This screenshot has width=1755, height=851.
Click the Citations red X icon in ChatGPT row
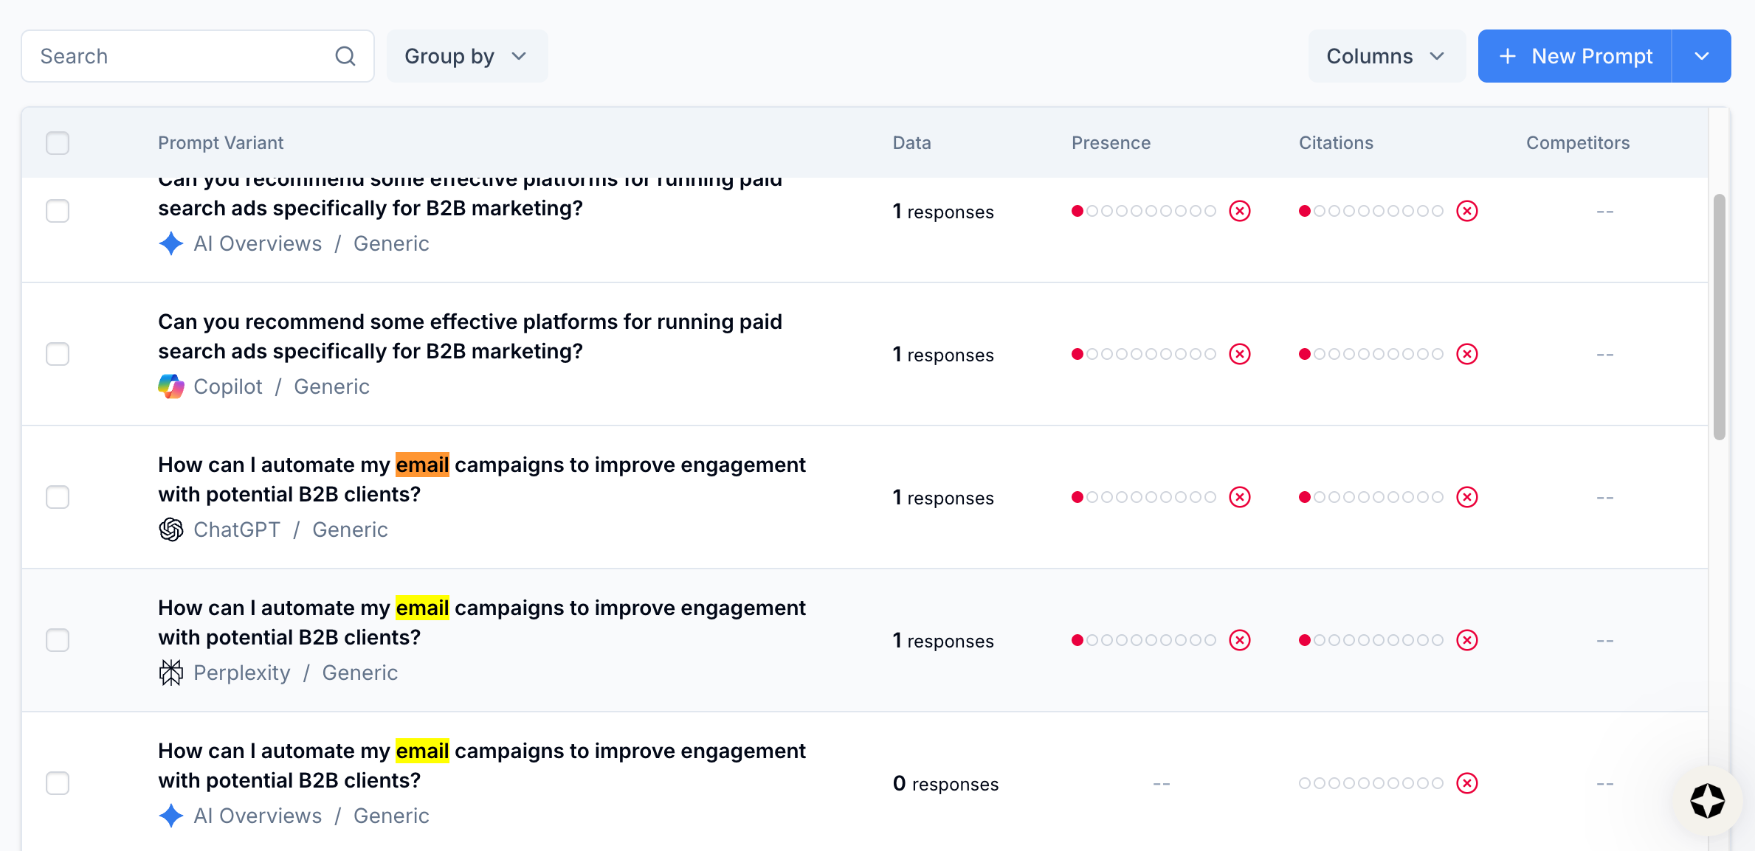tap(1467, 497)
